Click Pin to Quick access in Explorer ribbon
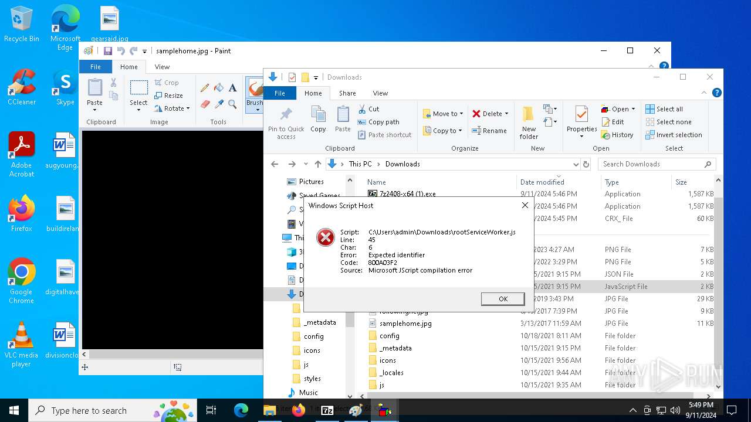The height and width of the screenshot is (422, 751). [x=286, y=122]
